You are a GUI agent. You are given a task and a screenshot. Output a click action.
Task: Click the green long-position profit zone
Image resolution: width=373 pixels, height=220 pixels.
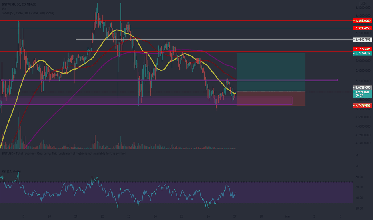(x=271, y=72)
